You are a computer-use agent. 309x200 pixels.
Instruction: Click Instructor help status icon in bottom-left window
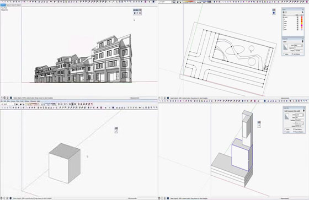pyautogui.click(x=10, y=198)
